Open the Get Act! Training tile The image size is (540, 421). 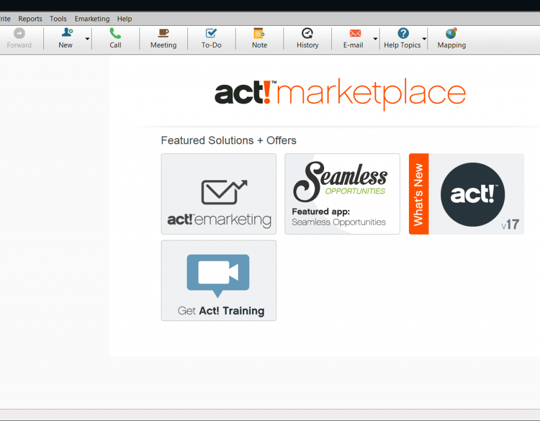(219, 281)
